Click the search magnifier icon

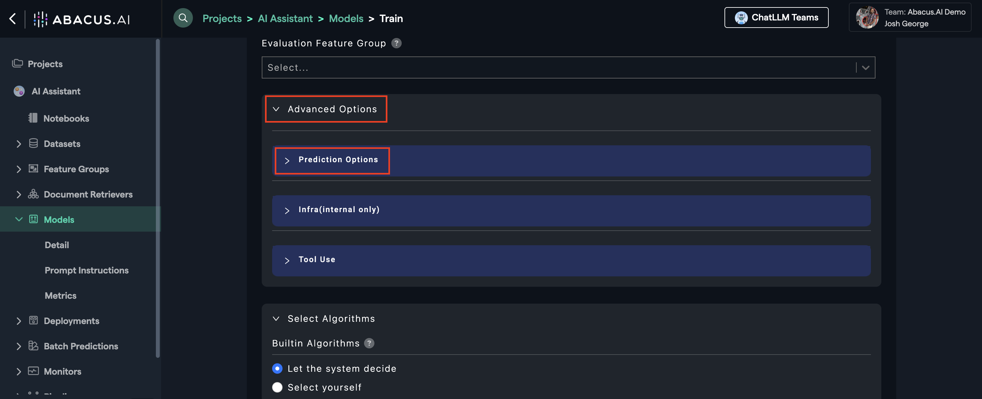tap(183, 18)
